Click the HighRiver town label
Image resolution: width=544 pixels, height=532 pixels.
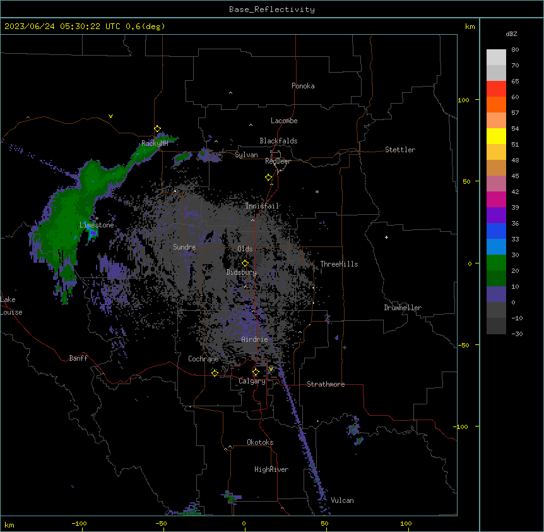(x=271, y=469)
